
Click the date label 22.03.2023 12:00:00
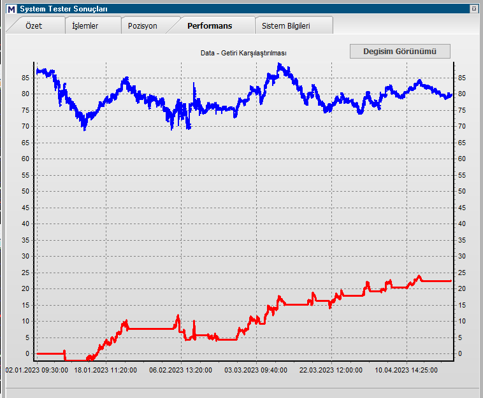331,370
